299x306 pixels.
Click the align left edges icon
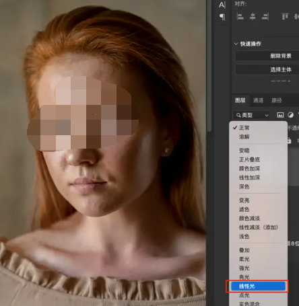pyautogui.click(x=240, y=16)
